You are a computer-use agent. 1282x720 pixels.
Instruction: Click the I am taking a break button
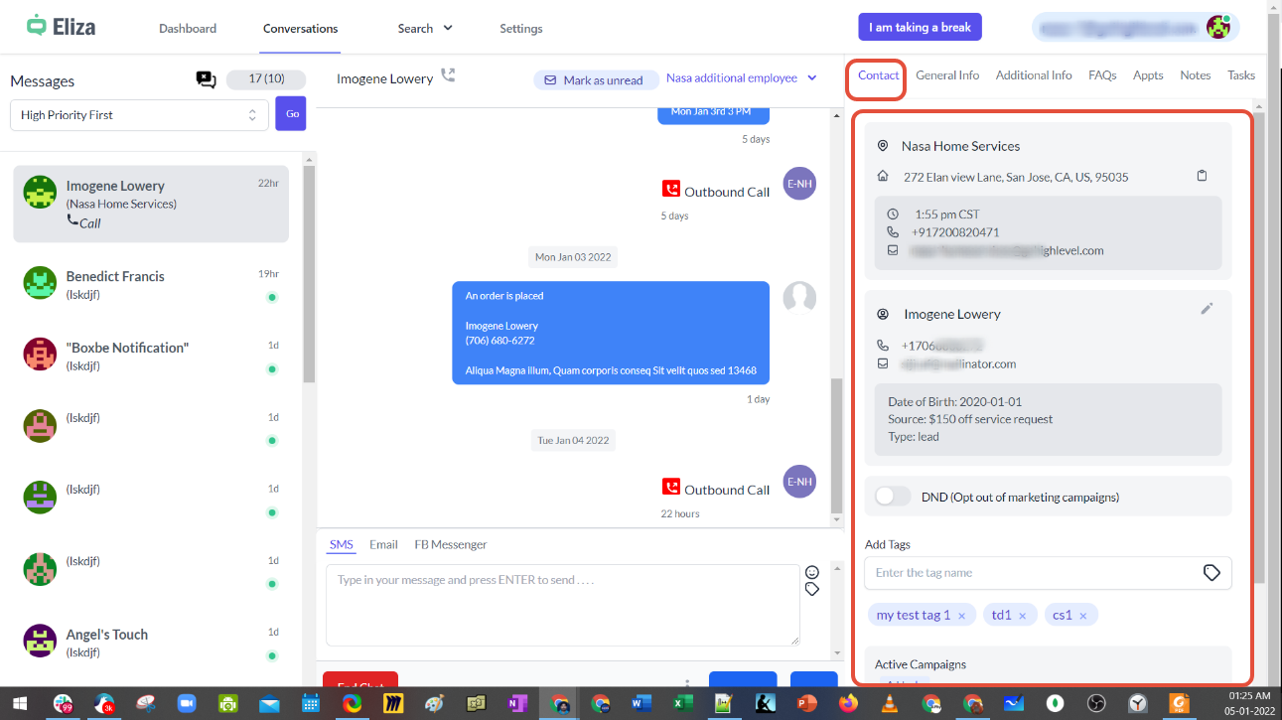point(920,28)
